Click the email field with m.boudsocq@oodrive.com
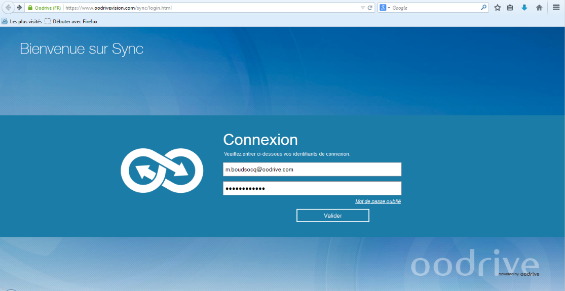 pyautogui.click(x=312, y=170)
